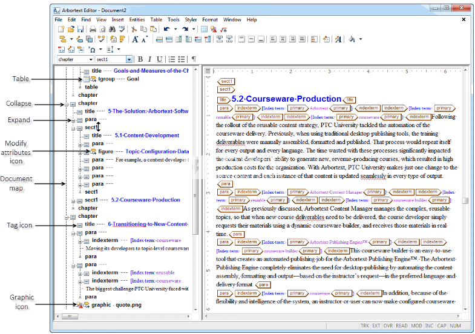This screenshot has width=475, height=334.
Task: Expand the figure Topic-Configuration-Data node
Action: [x=80, y=152]
